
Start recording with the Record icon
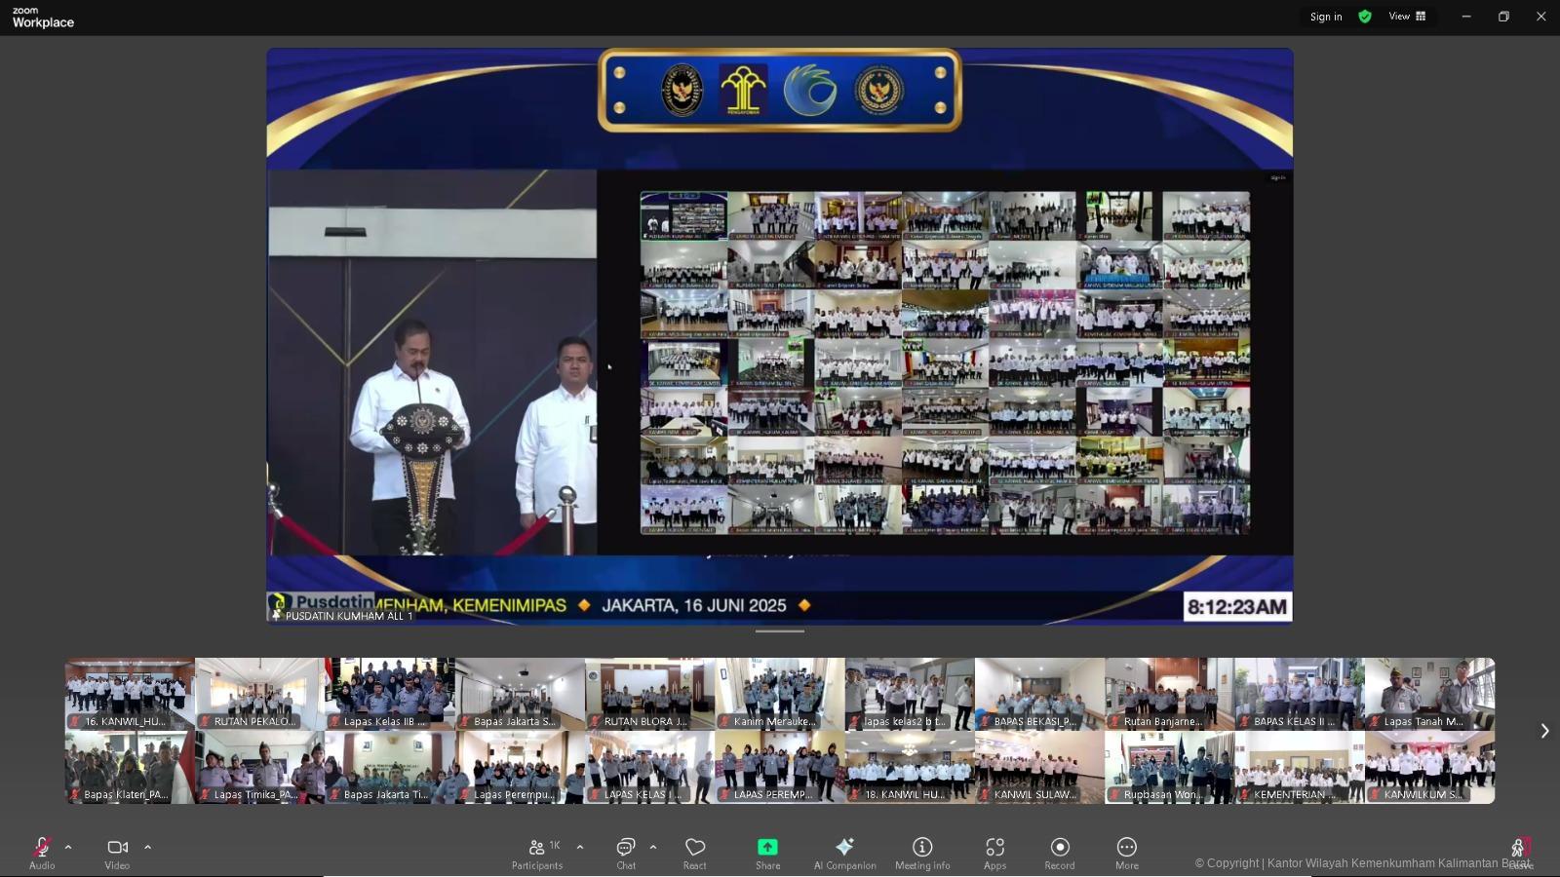tap(1059, 852)
